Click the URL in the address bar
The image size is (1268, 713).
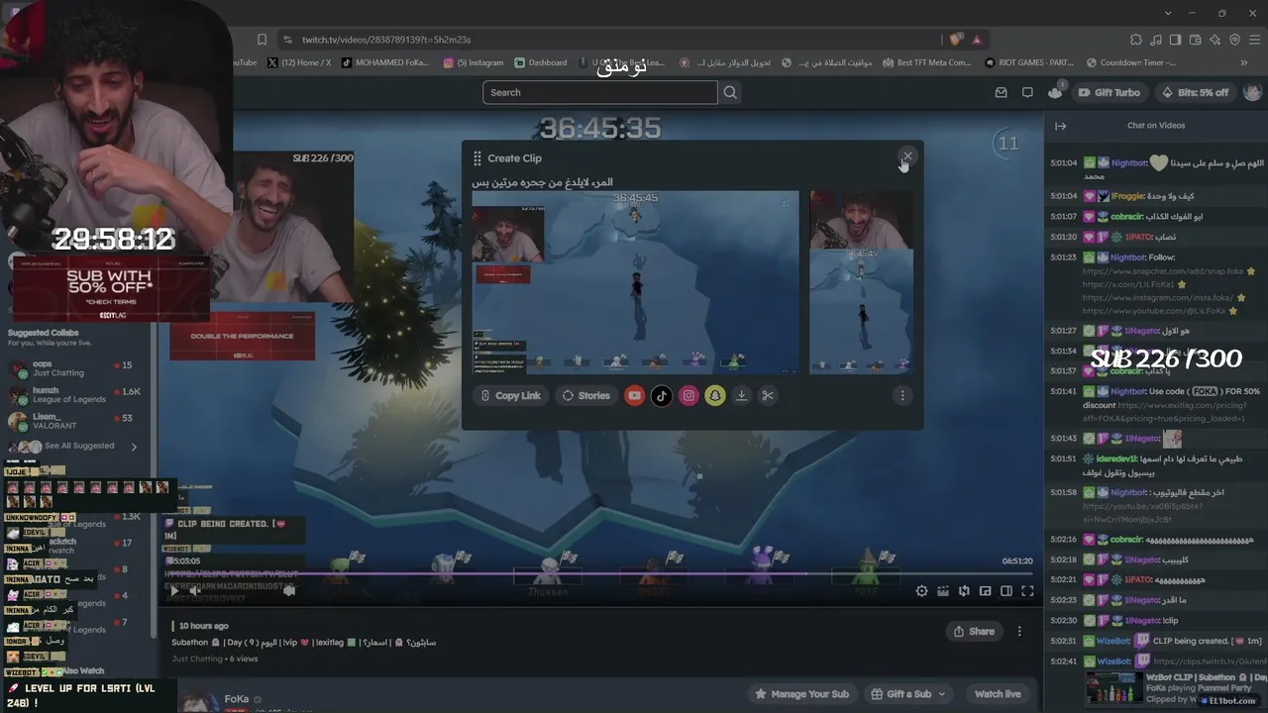386,40
